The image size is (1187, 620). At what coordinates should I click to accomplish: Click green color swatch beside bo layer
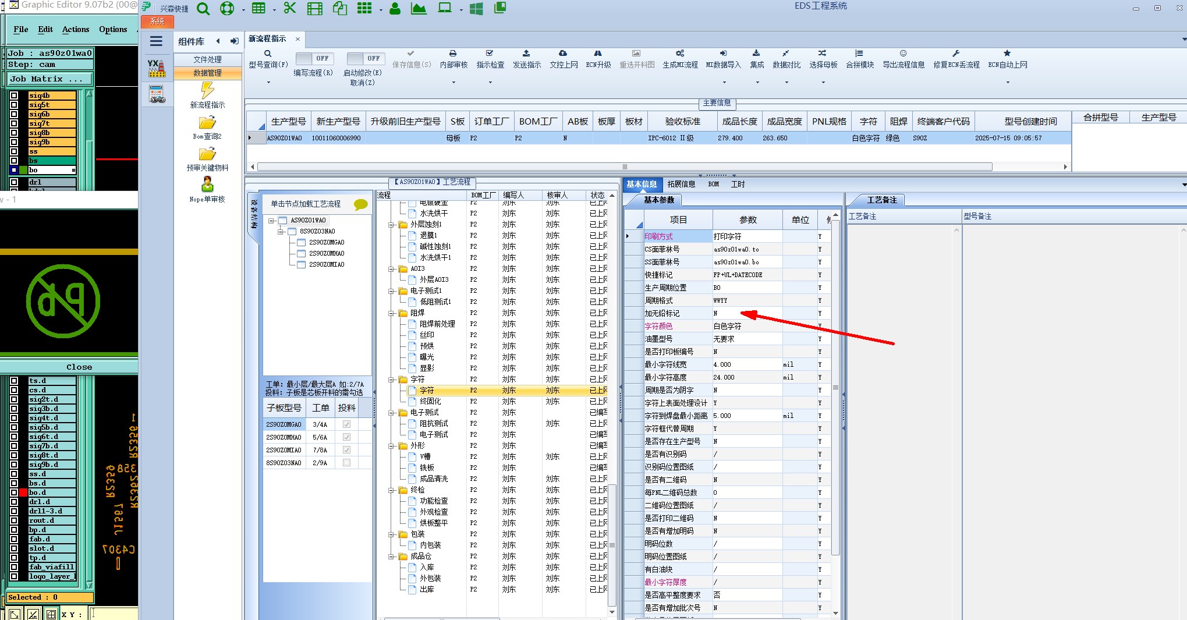[24, 170]
